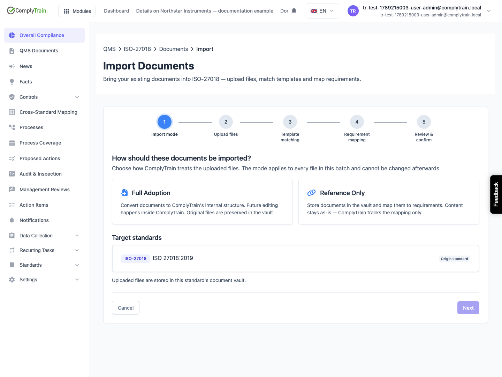Click the ISO-27018 standard tag
The width and height of the screenshot is (502, 377).
(x=135, y=259)
